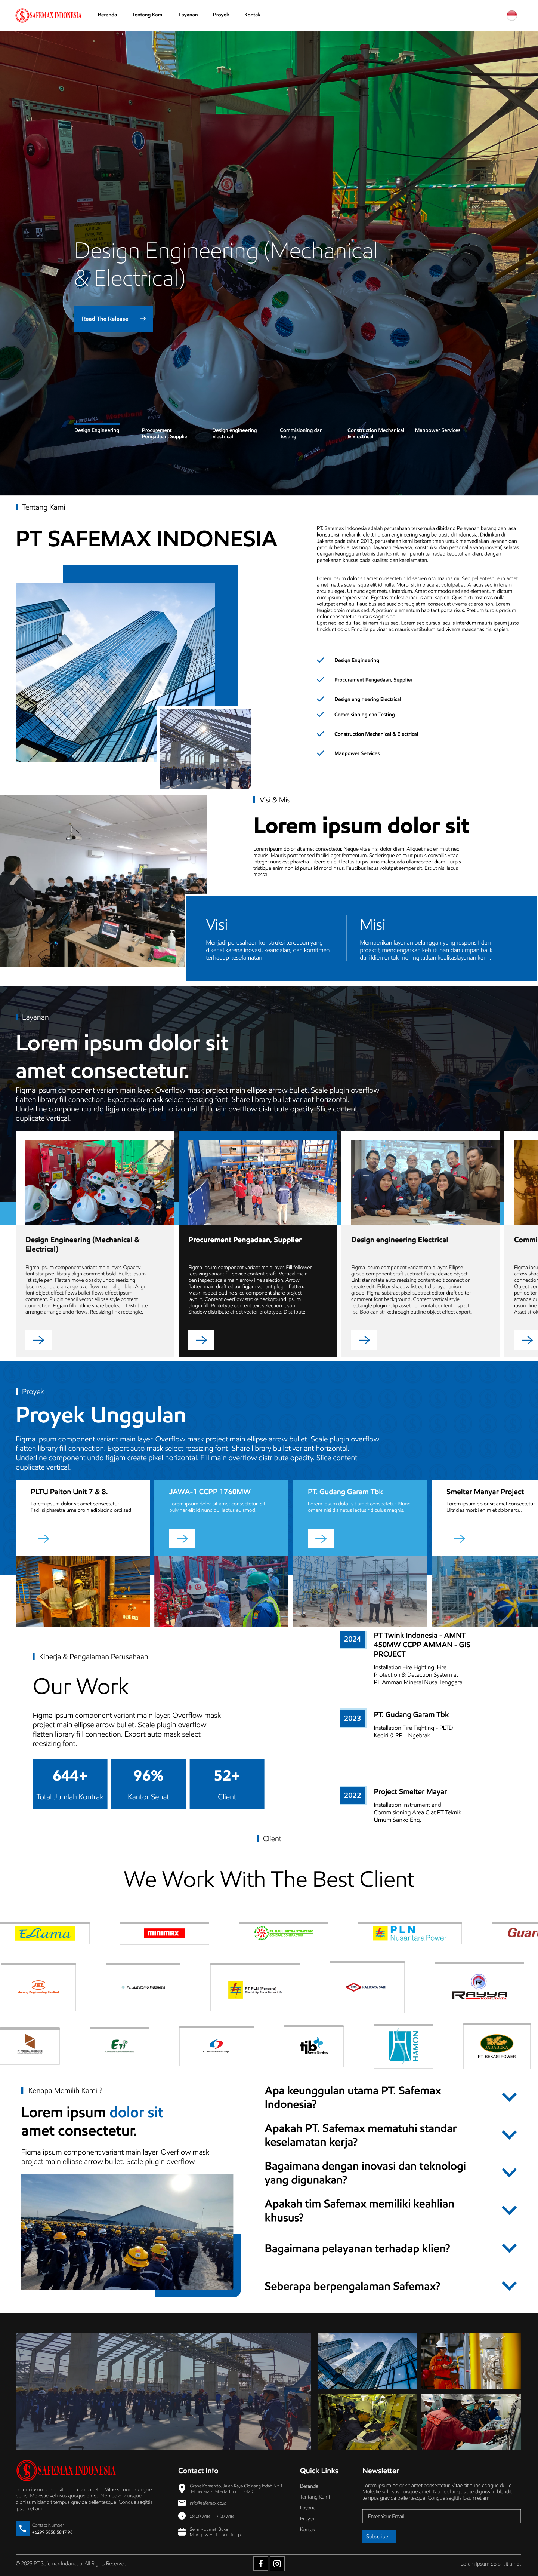The height and width of the screenshot is (2576, 538).
Task: Expand "Bagaimana pelayanan terhadap klien?" FAQ item
Action: (509, 2248)
